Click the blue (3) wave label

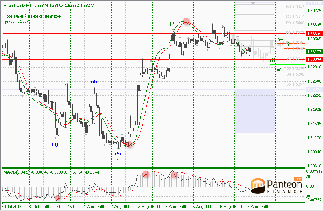pos(55,145)
